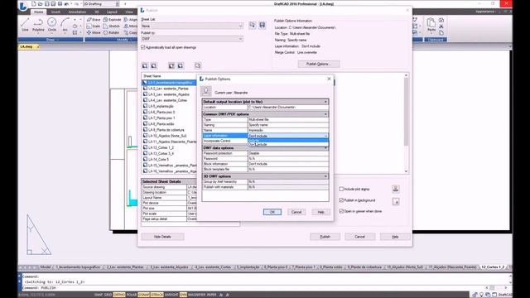Toggle OTRACK in status bar
Screen dimensions: 530x298
pyautogui.click(x=157, y=295)
